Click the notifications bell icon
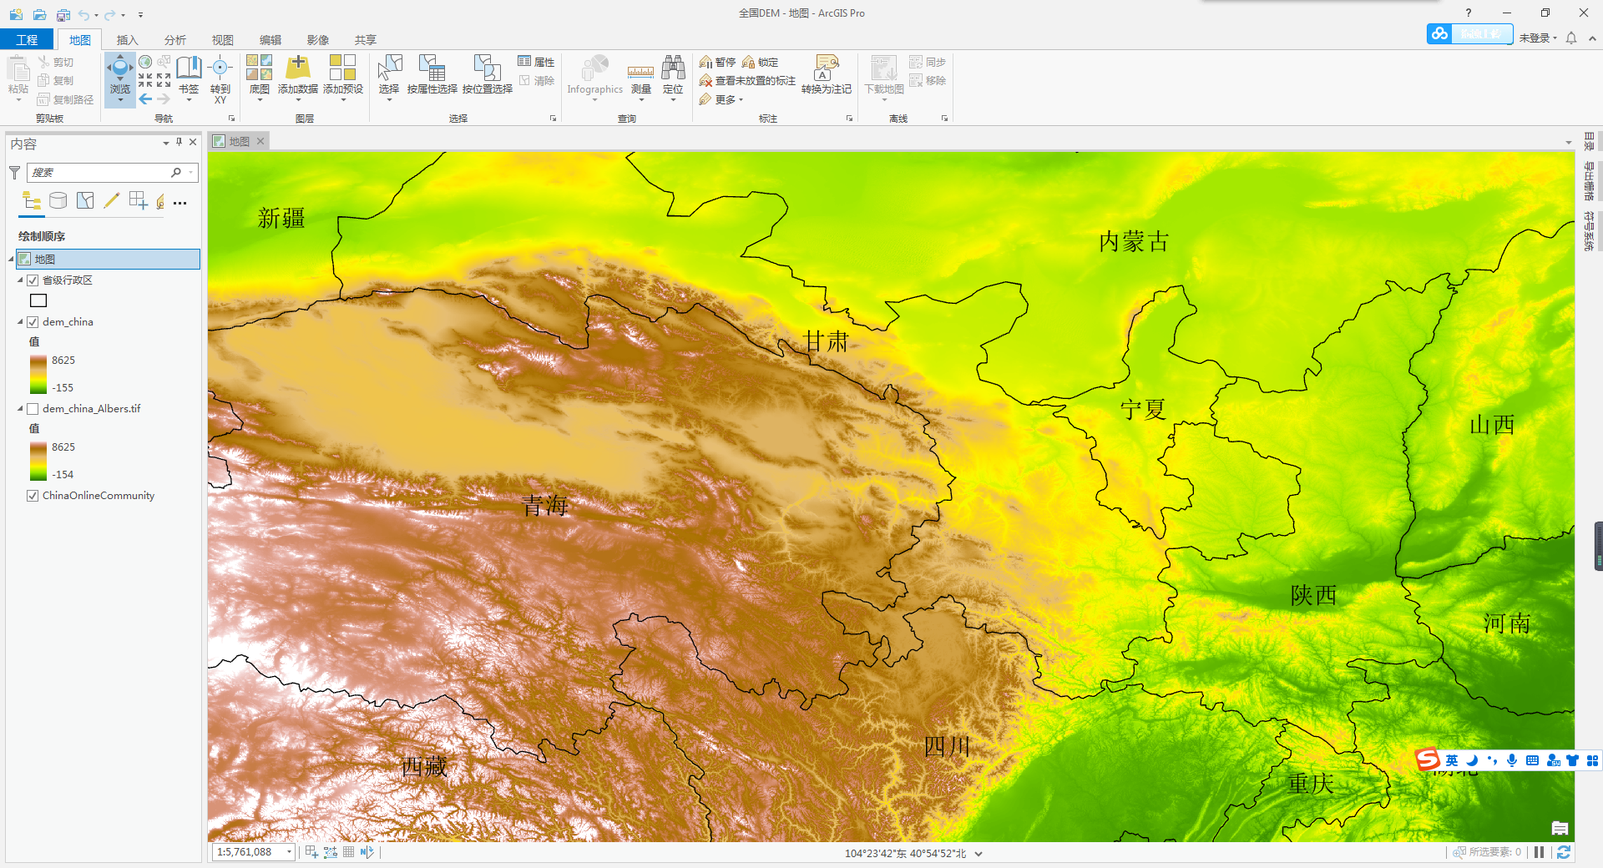 [x=1571, y=38]
